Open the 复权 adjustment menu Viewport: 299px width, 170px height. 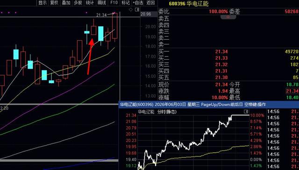click(54, 3)
